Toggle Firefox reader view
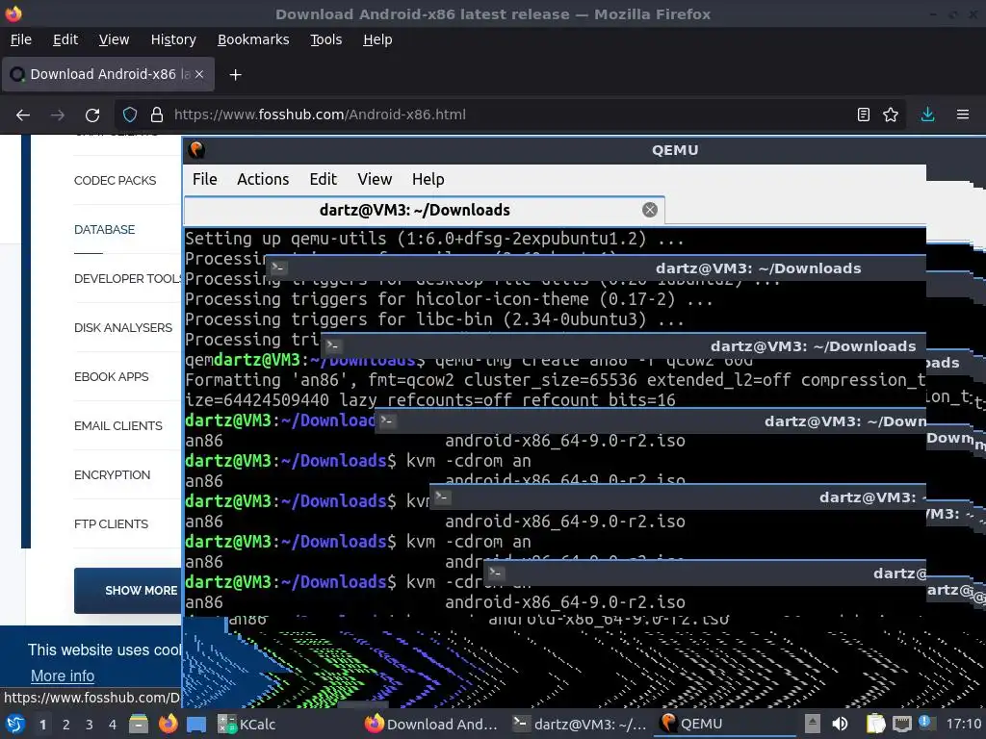986x739 pixels. click(864, 115)
